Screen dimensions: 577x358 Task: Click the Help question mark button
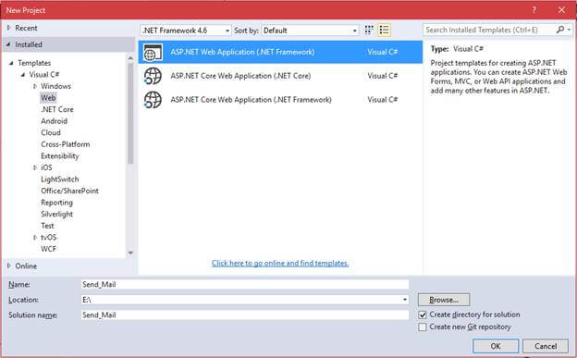pyautogui.click(x=534, y=10)
